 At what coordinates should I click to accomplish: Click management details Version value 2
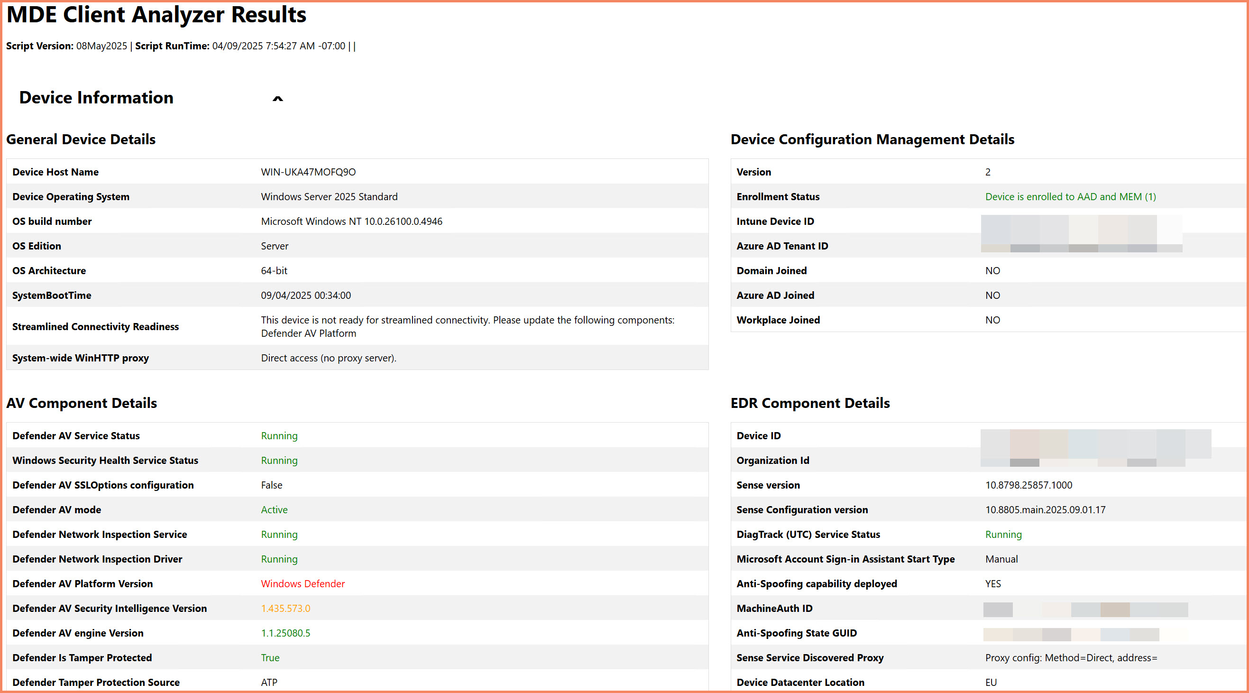[988, 172]
